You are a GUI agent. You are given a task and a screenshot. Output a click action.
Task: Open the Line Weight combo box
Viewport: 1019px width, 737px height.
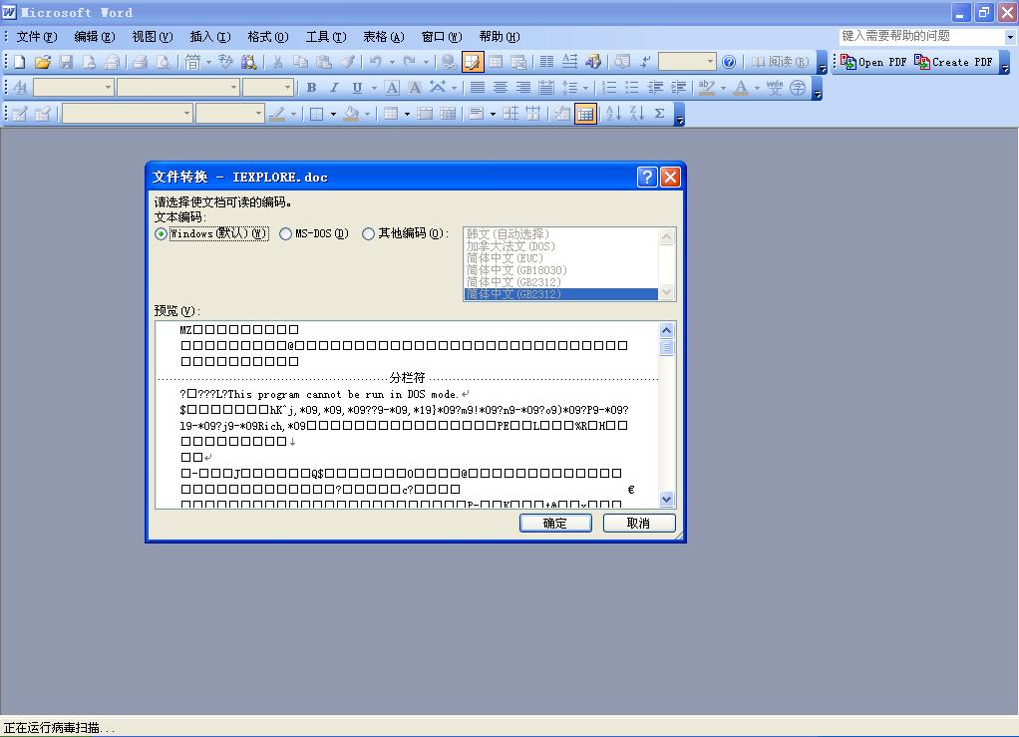point(230,114)
